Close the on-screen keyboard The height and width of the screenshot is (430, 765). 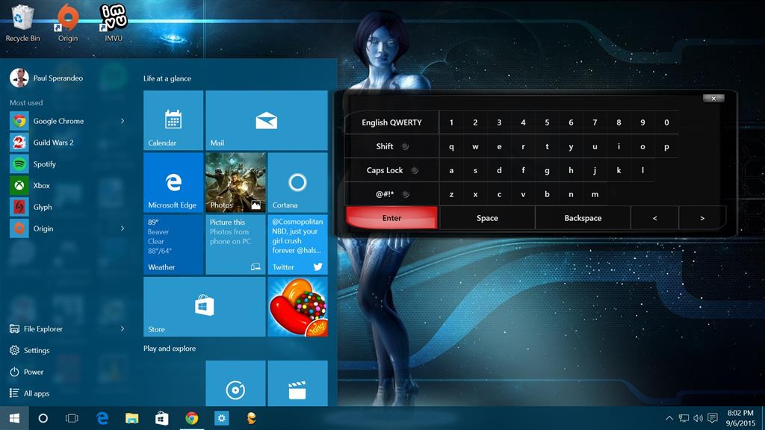pos(713,99)
